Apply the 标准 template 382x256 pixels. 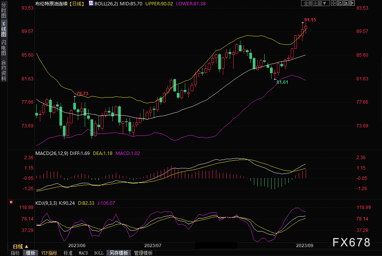68,253
